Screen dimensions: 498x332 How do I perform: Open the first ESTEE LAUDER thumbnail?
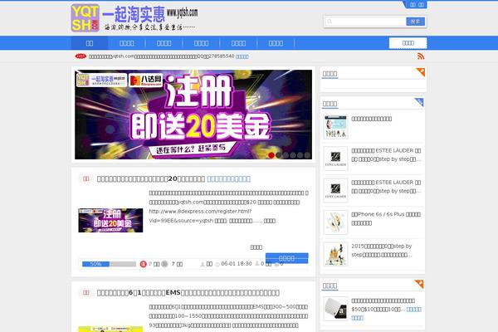click(x=335, y=159)
